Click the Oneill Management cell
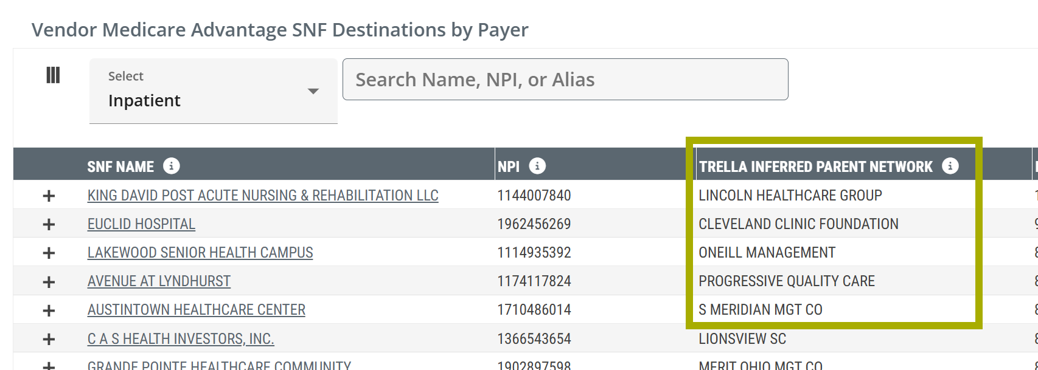 [767, 253]
